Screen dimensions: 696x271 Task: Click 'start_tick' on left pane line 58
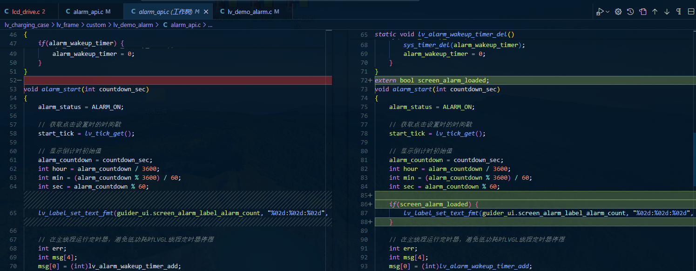tap(56, 134)
